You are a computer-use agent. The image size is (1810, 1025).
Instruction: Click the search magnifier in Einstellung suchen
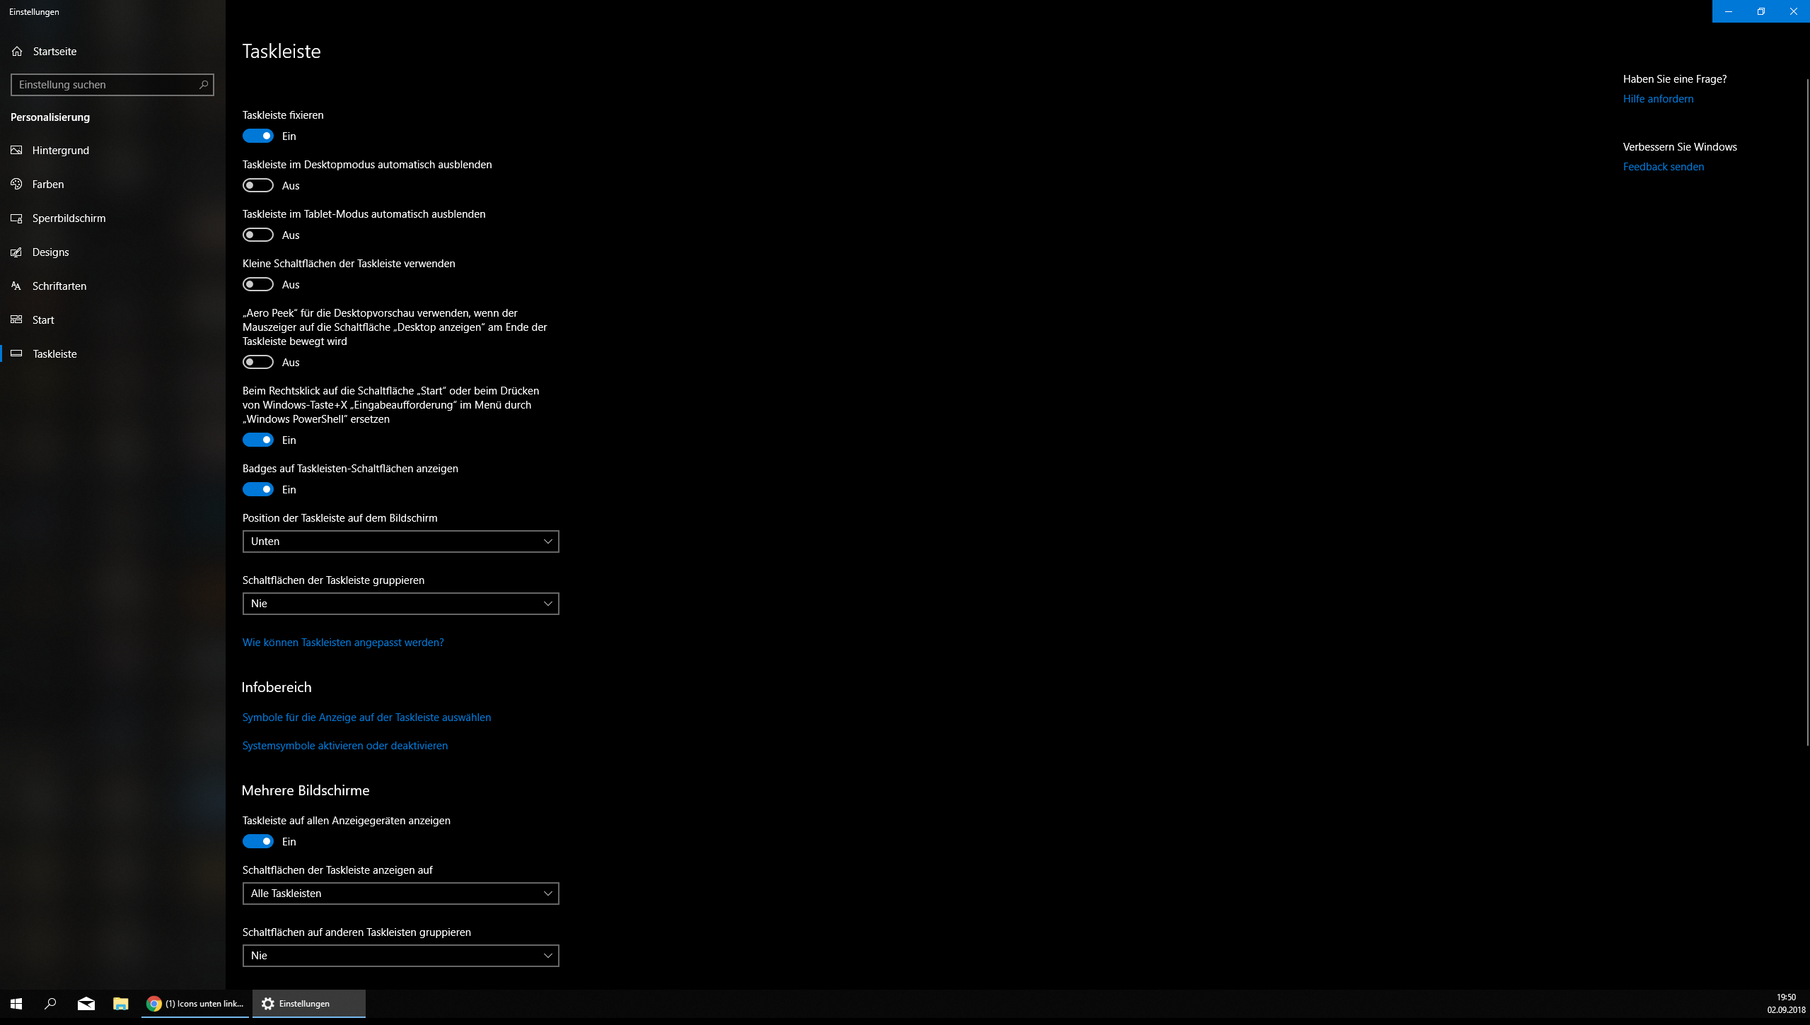203,84
